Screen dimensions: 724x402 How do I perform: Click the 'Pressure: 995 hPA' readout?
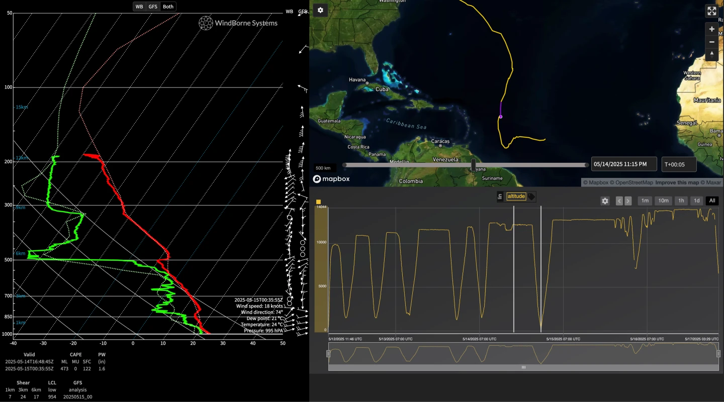click(263, 331)
